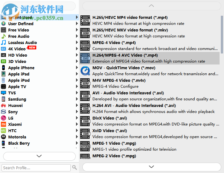This screenshot has width=224, height=173.
Task: Select MPEG-1 Video (*.mpg) format
Action: coord(150,146)
